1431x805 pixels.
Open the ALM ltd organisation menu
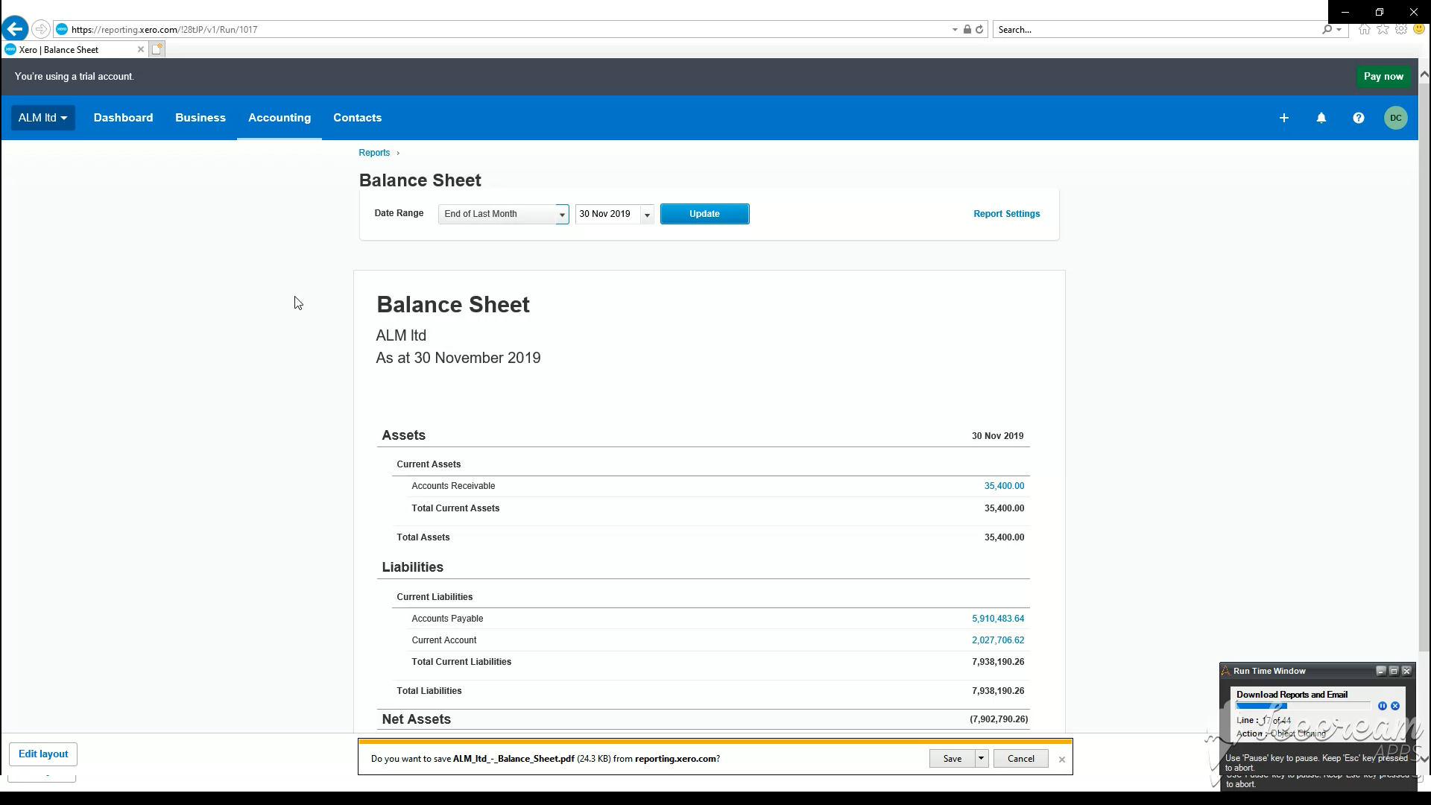[x=42, y=118]
